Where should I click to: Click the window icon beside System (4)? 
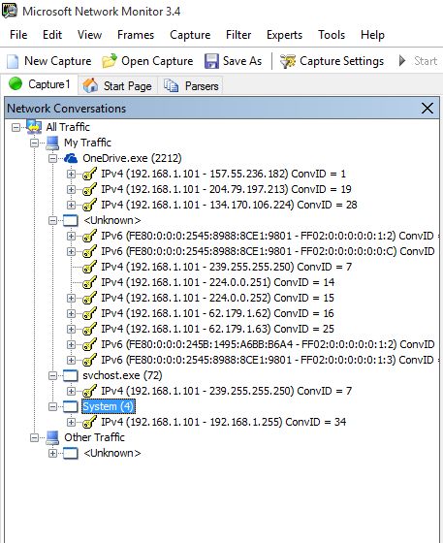click(71, 406)
